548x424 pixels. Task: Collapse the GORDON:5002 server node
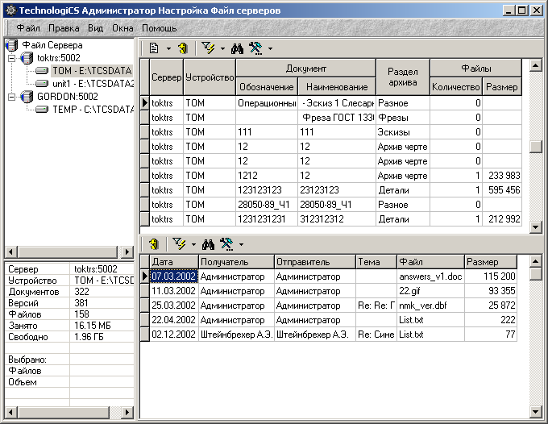(x=11, y=97)
